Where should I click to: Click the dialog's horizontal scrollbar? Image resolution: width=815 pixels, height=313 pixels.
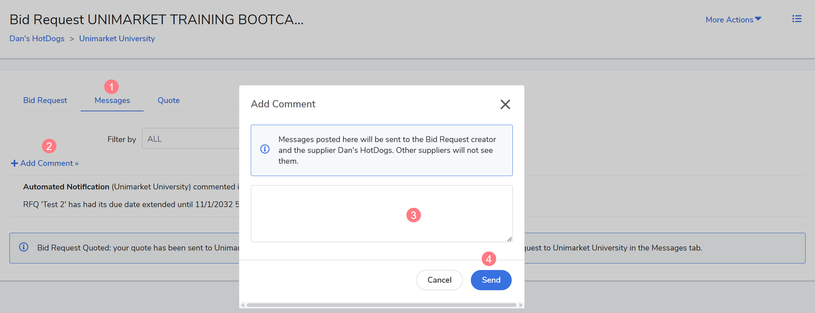[x=381, y=305]
